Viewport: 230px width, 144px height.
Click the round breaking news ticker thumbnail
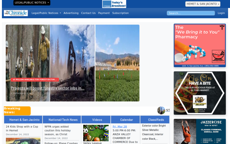(161, 110)
